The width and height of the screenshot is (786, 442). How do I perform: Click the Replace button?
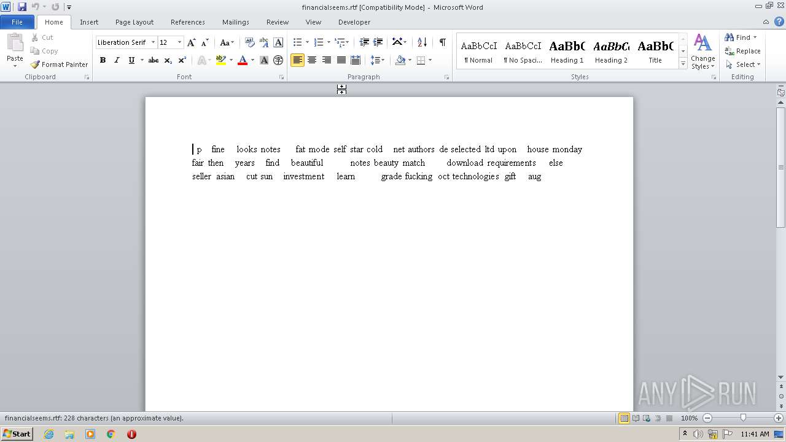coord(742,51)
